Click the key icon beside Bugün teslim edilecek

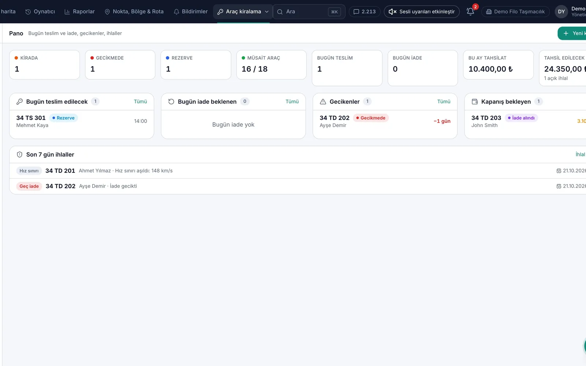click(x=19, y=102)
